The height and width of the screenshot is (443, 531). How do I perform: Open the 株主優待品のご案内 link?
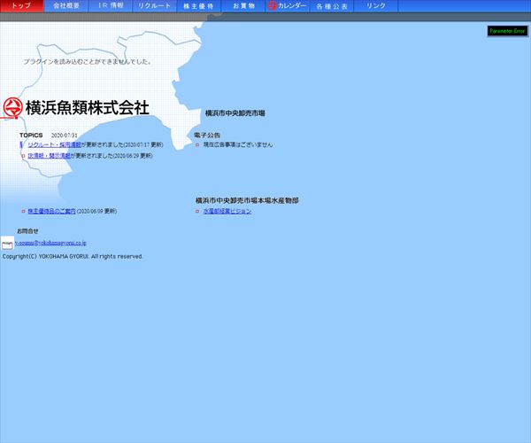(x=51, y=211)
